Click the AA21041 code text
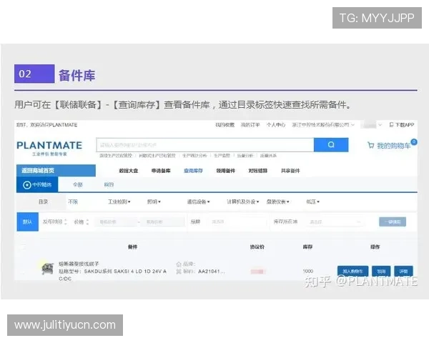The height and width of the screenshot is (343, 429). click(x=212, y=272)
